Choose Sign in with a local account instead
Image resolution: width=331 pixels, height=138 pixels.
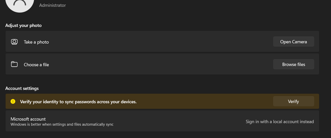(279, 122)
